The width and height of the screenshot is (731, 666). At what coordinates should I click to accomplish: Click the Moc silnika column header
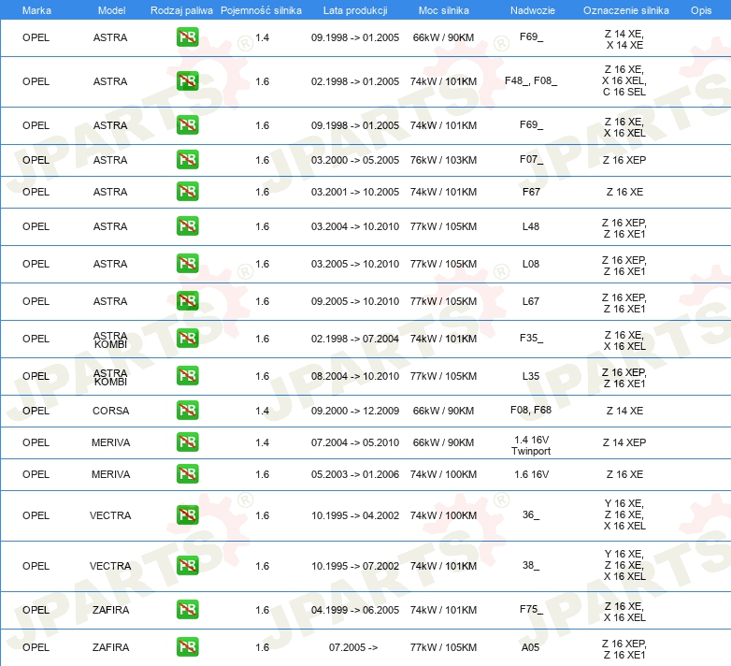[x=444, y=10]
